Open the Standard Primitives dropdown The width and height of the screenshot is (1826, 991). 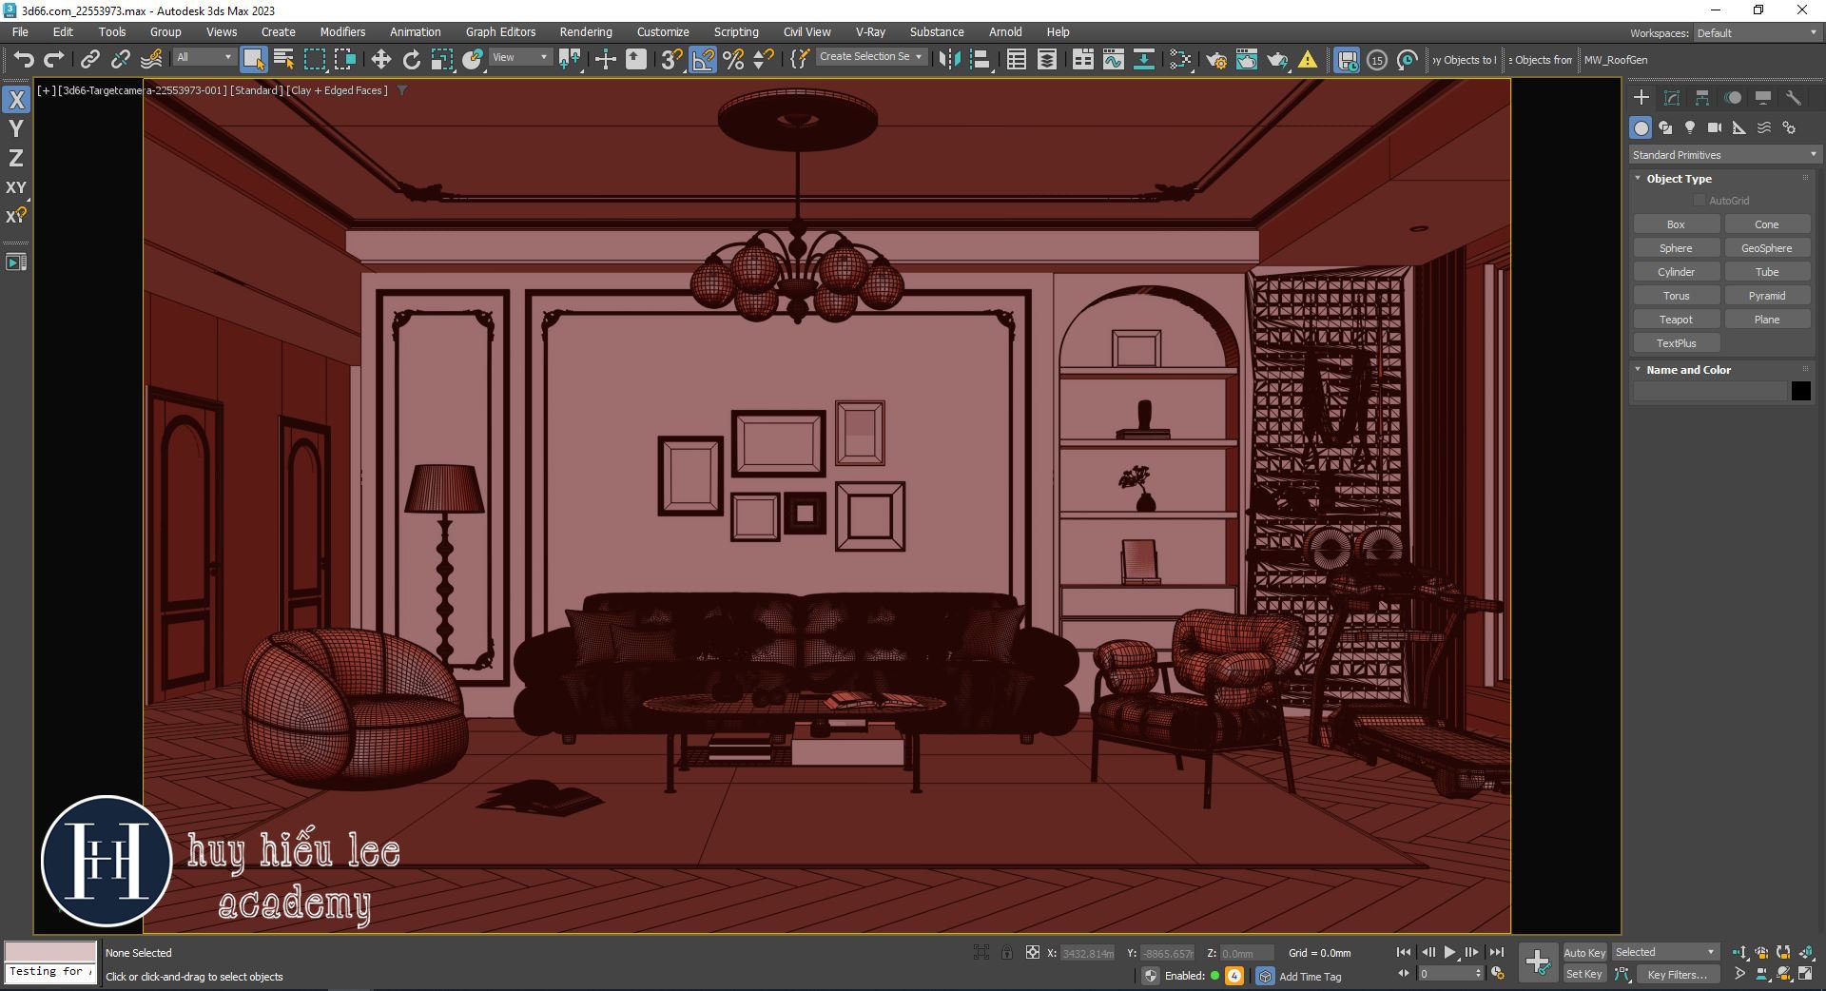[x=1722, y=154]
